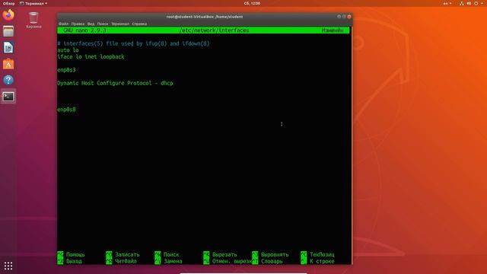Click the Выход shortcut hint
Image resolution: width=487 pixels, height=274 pixels.
pyautogui.click(x=74, y=261)
